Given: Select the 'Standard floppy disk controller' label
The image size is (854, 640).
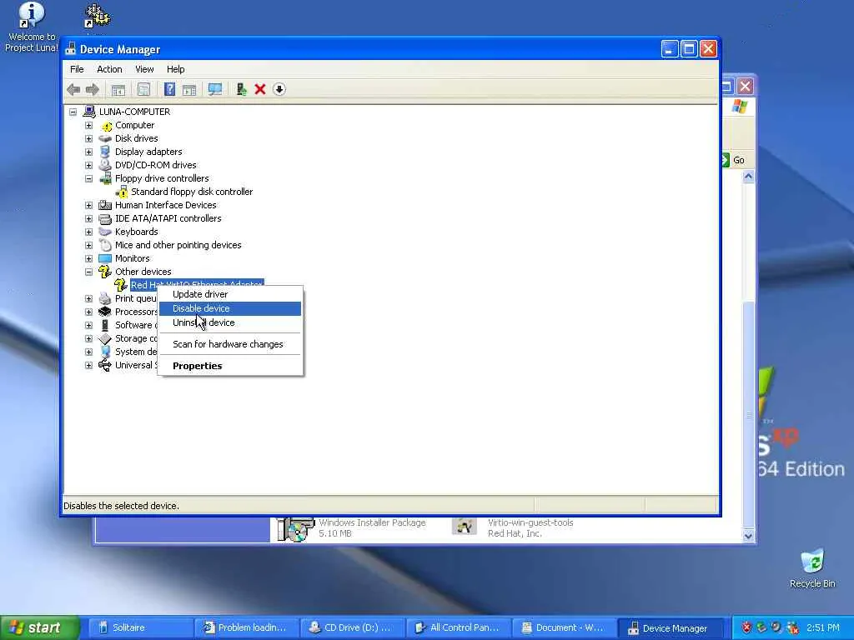Looking at the screenshot, I should (192, 192).
